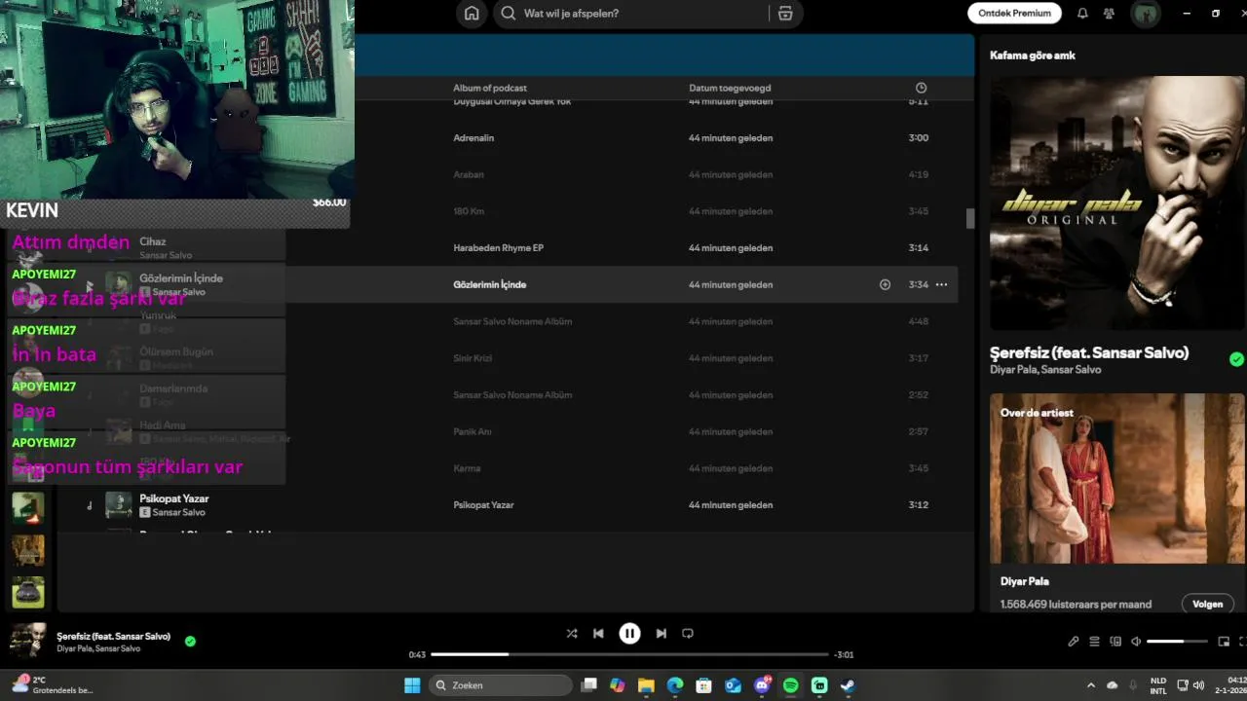Sort by Datum toegevoegd column
1247x701 pixels.
coord(730,88)
